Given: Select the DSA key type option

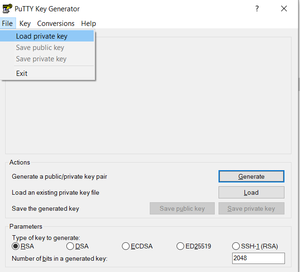Looking at the screenshot, I should pyautogui.click(x=70, y=246).
